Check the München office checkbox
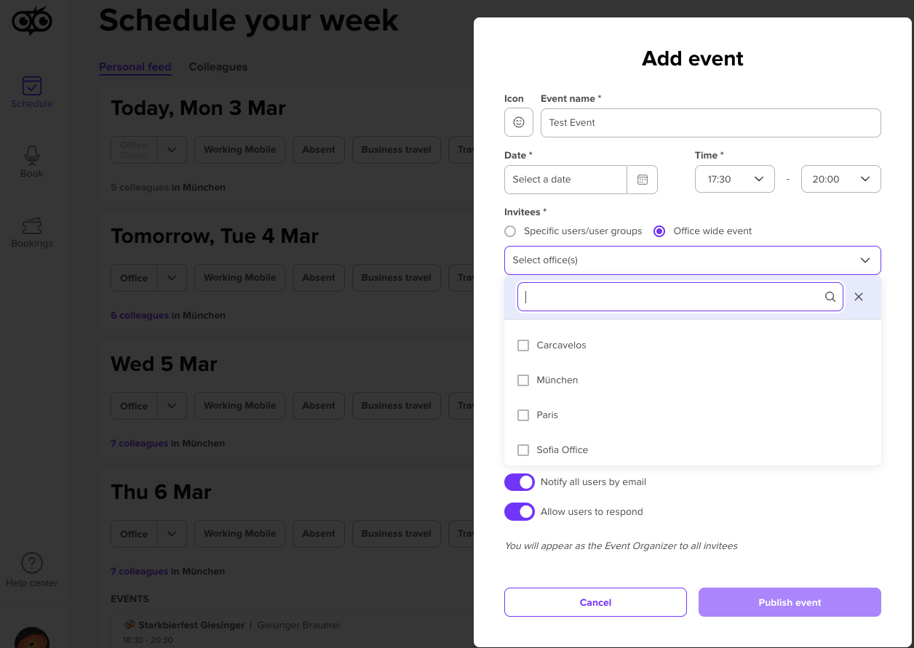This screenshot has height=648, width=914. [x=523, y=380]
